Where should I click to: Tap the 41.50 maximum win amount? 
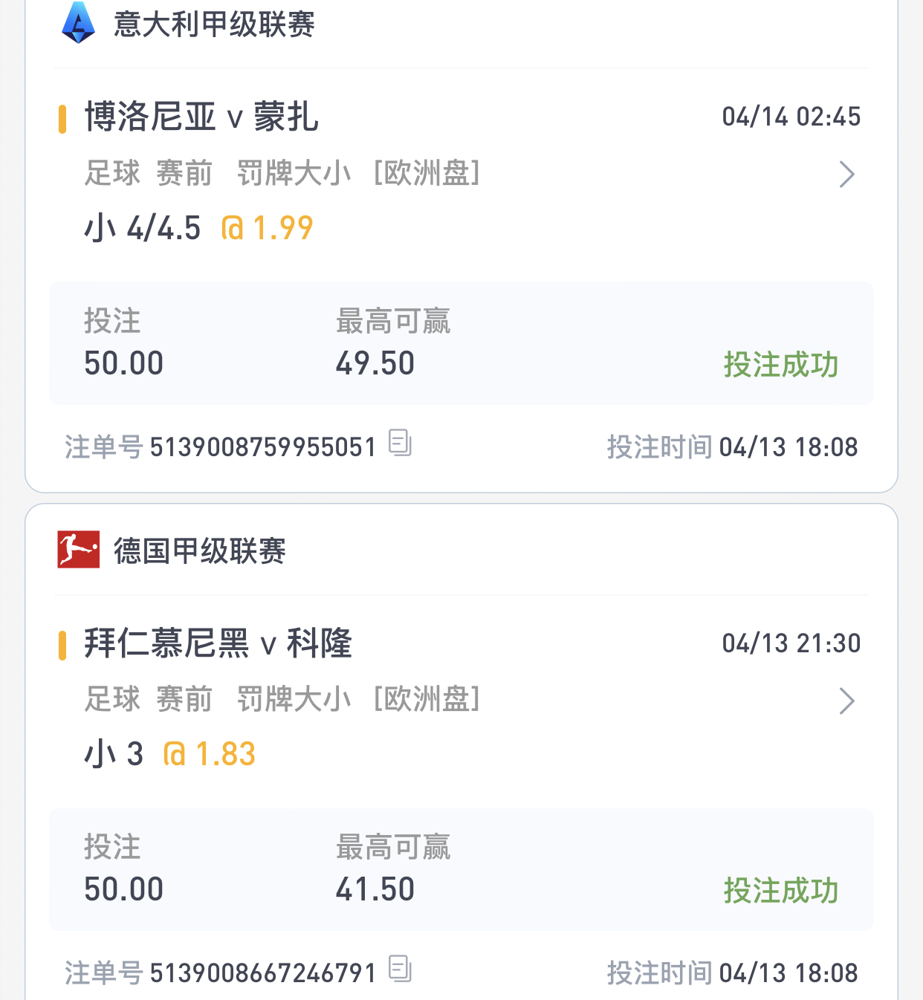[375, 889]
